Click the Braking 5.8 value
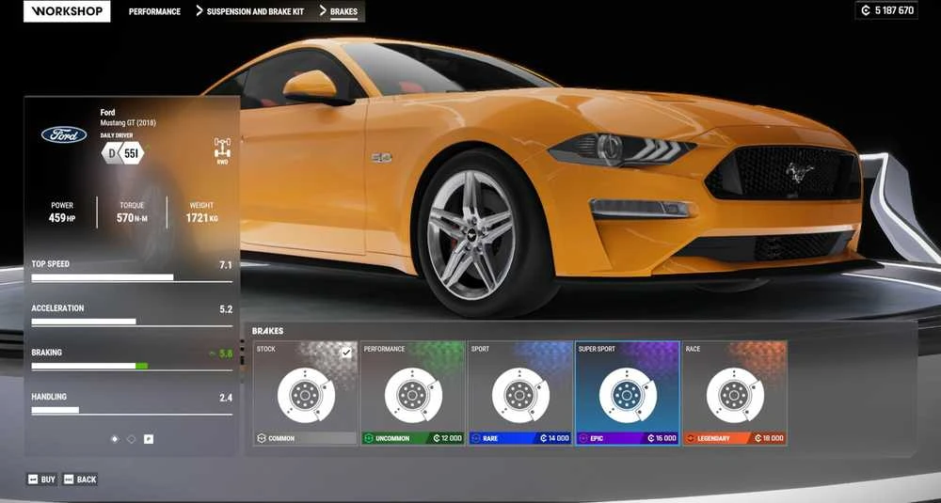 click(x=225, y=354)
